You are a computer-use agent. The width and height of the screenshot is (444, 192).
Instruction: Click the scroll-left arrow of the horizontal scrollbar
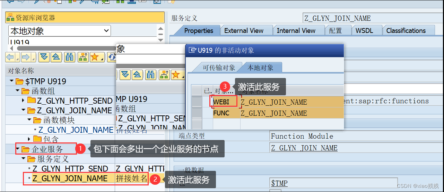coord(11,48)
